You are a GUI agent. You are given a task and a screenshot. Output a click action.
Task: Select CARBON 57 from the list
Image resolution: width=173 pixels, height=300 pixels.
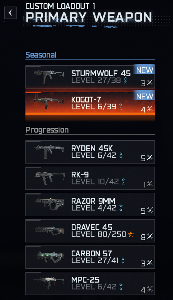tap(90, 257)
